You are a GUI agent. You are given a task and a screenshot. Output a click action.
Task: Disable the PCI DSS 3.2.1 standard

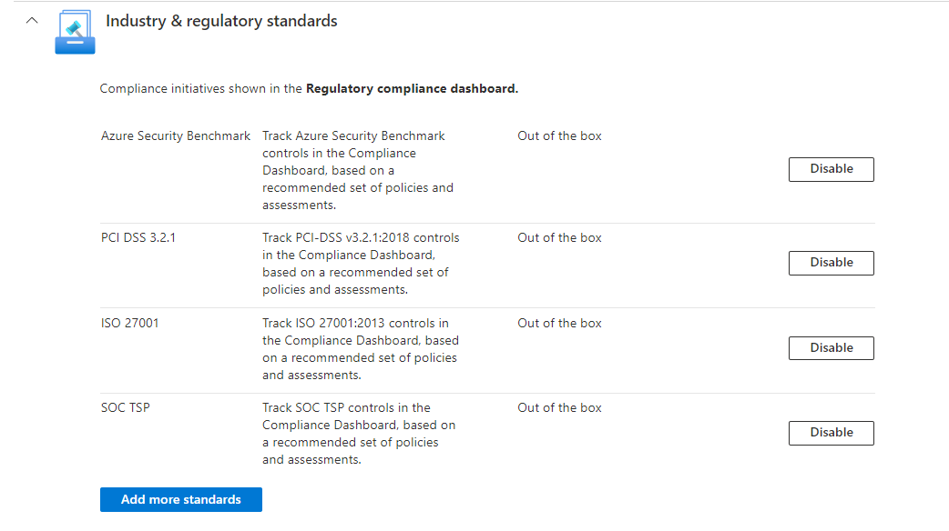click(x=831, y=263)
